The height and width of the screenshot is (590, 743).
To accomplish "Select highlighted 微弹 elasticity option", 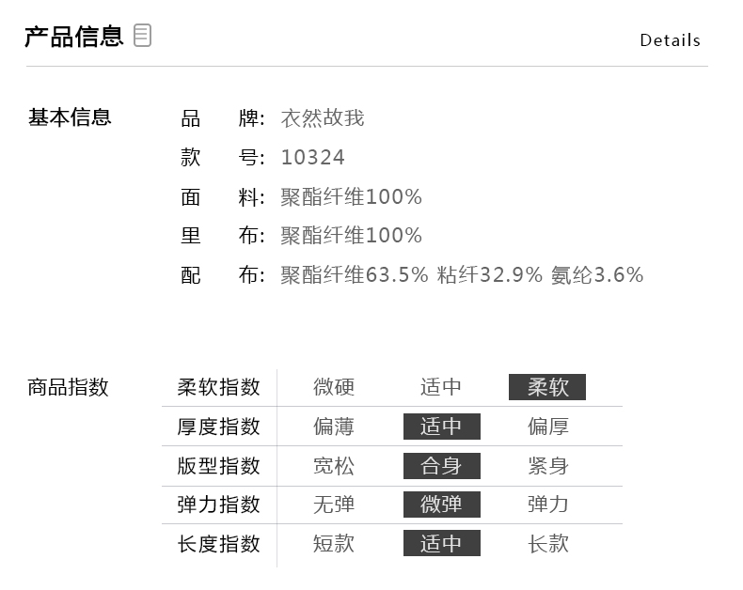I will [441, 505].
